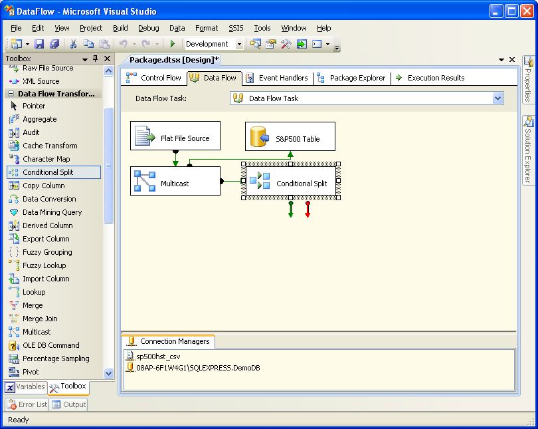Open the Format menu
Screen dimensions: 538x429
coord(207,28)
